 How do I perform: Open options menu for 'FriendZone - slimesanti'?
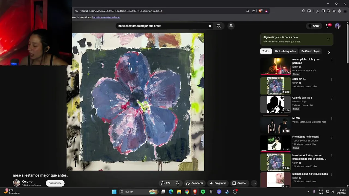tap(332, 137)
